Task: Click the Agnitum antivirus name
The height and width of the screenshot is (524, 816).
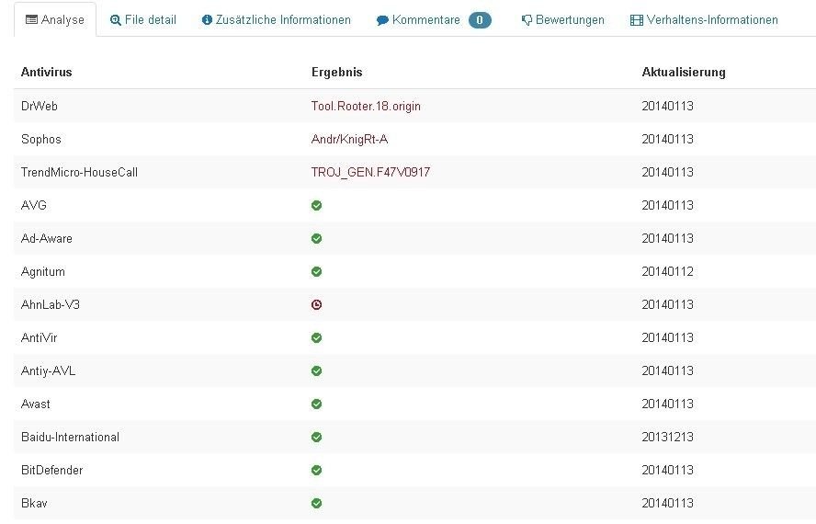Action: tap(43, 271)
